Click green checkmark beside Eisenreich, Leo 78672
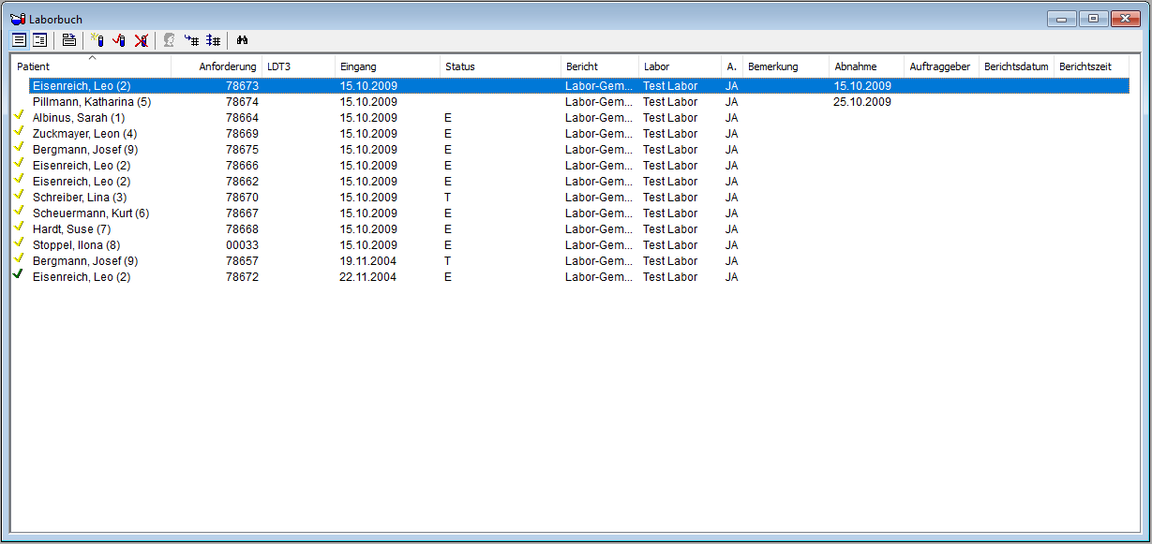The width and height of the screenshot is (1152, 544). click(19, 276)
